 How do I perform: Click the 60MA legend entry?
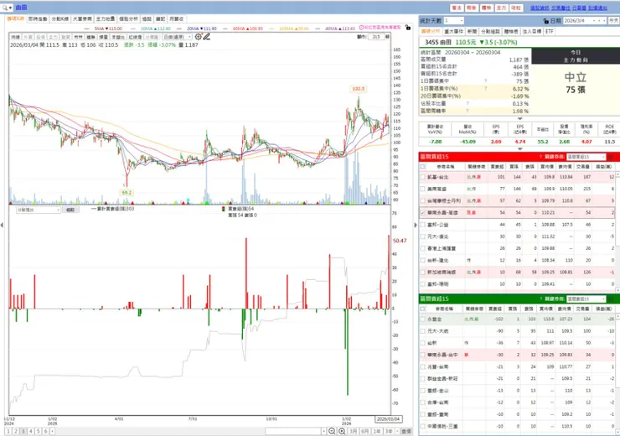[248, 29]
